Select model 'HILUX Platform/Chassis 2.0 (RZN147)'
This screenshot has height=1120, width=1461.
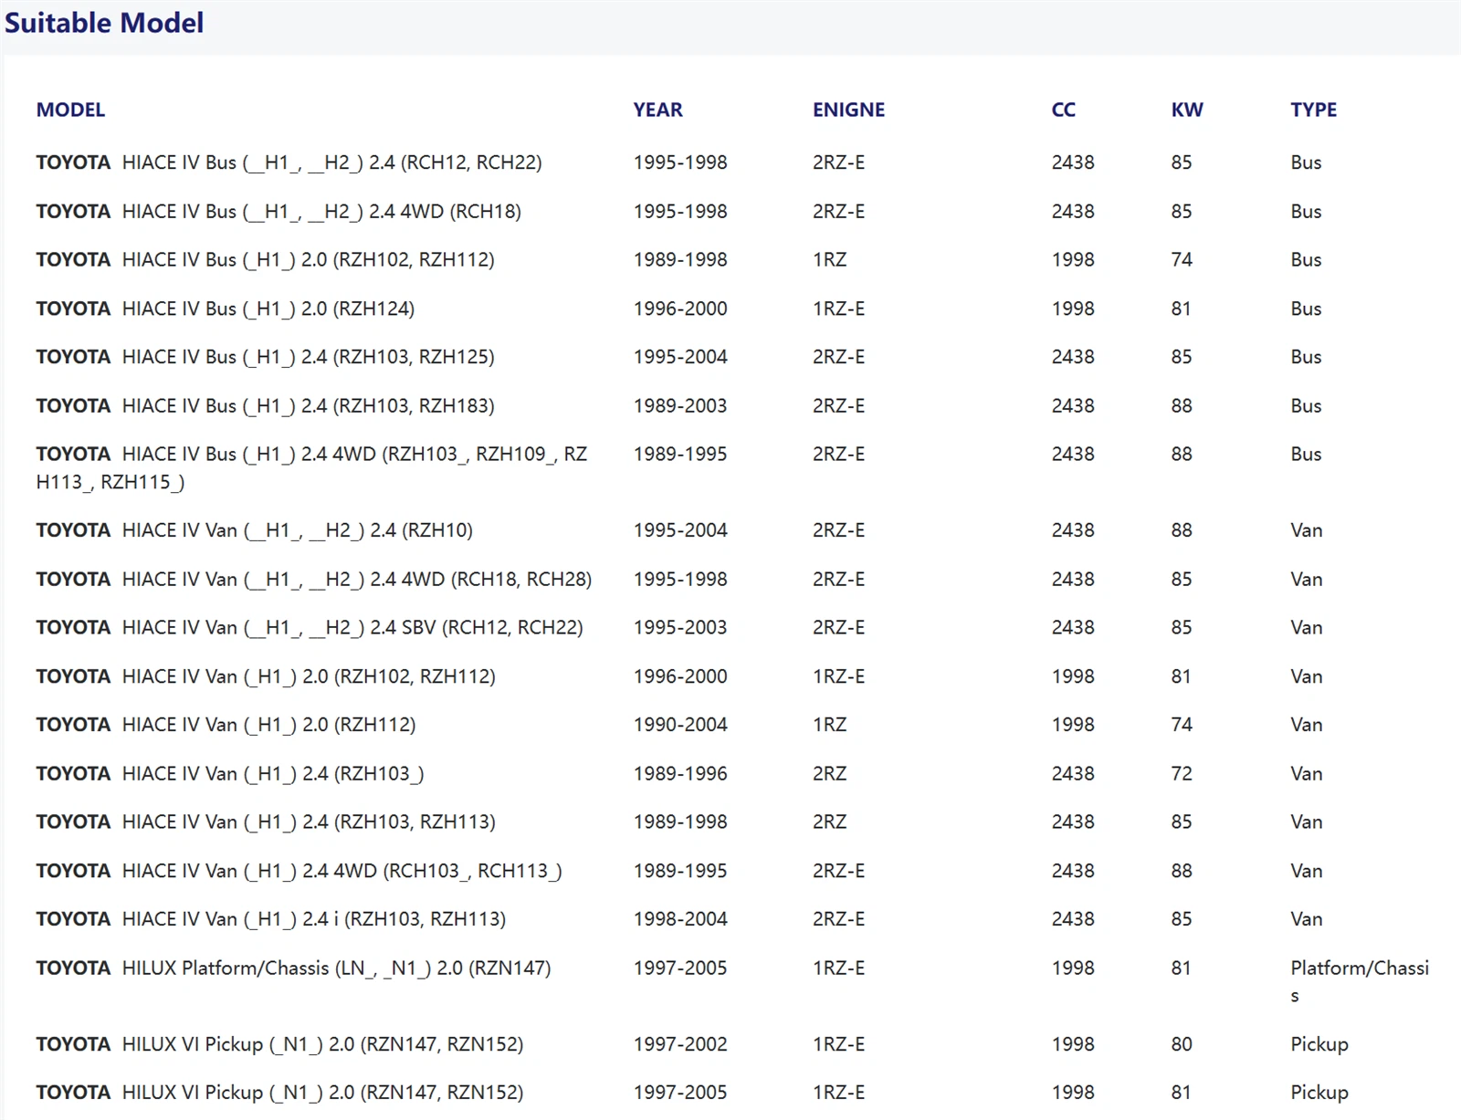pyautogui.click(x=293, y=968)
